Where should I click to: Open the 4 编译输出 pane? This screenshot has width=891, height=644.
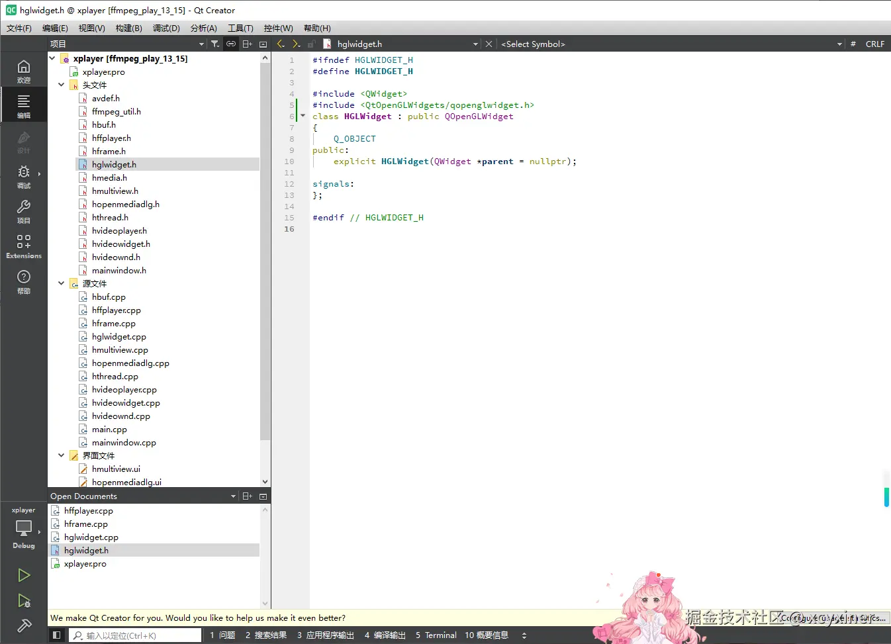[x=385, y=635]
